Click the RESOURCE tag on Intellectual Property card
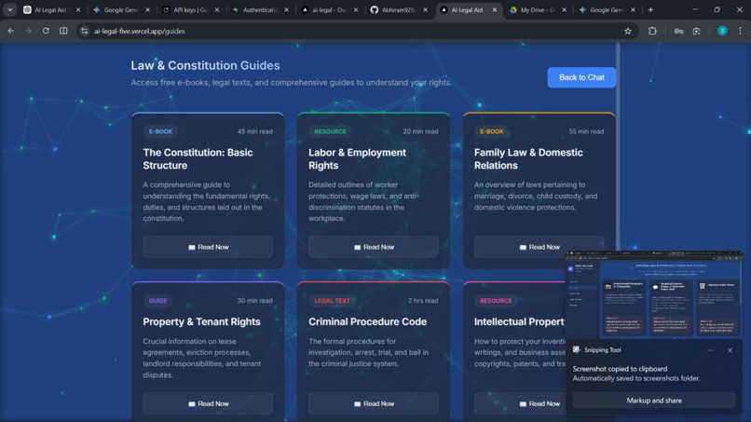The height and width of the screenshot is (422, 751). (496, 301)
